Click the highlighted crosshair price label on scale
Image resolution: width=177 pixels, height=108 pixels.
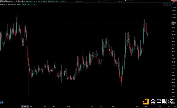(174, 23)
